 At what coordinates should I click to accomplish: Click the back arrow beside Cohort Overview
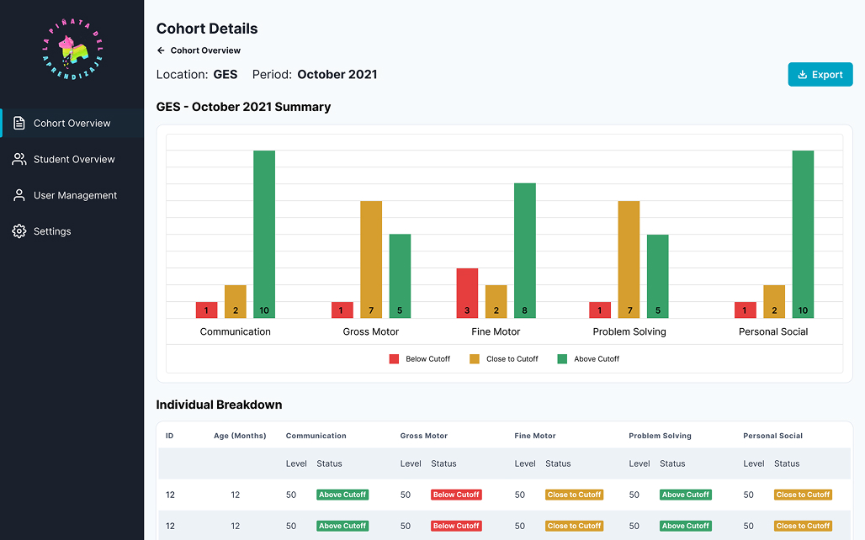pos(161,50)
